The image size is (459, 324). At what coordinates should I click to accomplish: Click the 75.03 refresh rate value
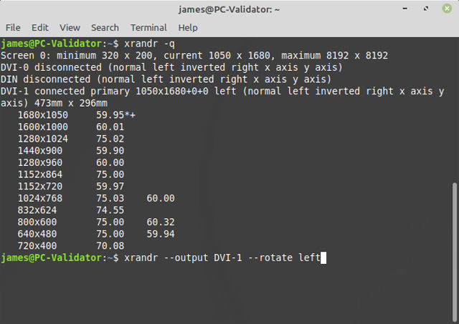click(x=110, y=198)
